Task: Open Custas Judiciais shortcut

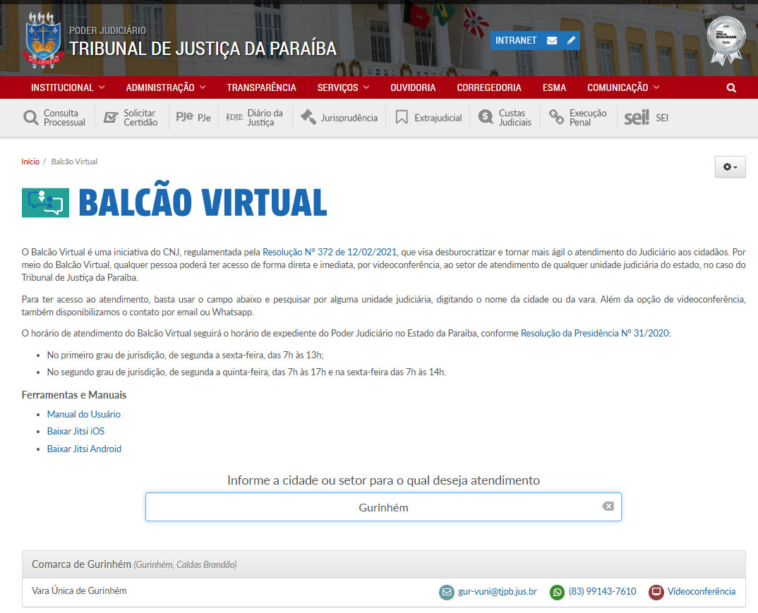Action: [505, 118]
